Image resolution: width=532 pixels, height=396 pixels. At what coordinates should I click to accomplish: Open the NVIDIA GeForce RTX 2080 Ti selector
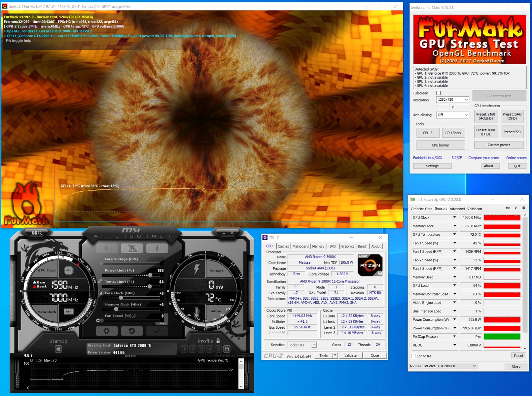pyautogui.click(x=443, y=366)
